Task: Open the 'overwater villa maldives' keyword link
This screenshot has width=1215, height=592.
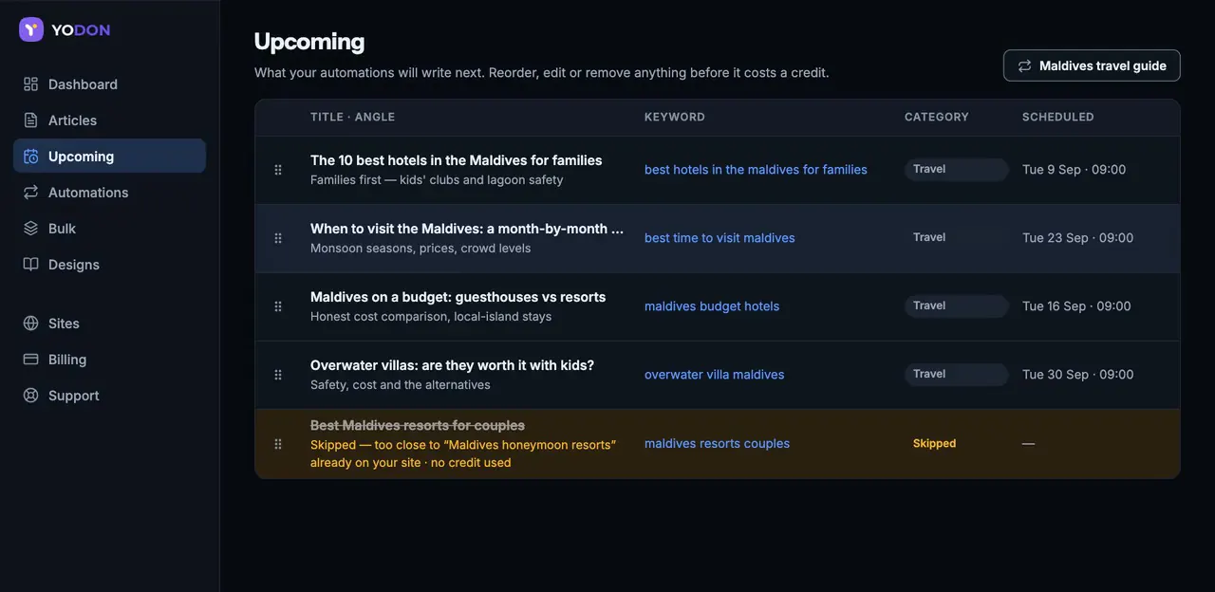Action: 714,375
